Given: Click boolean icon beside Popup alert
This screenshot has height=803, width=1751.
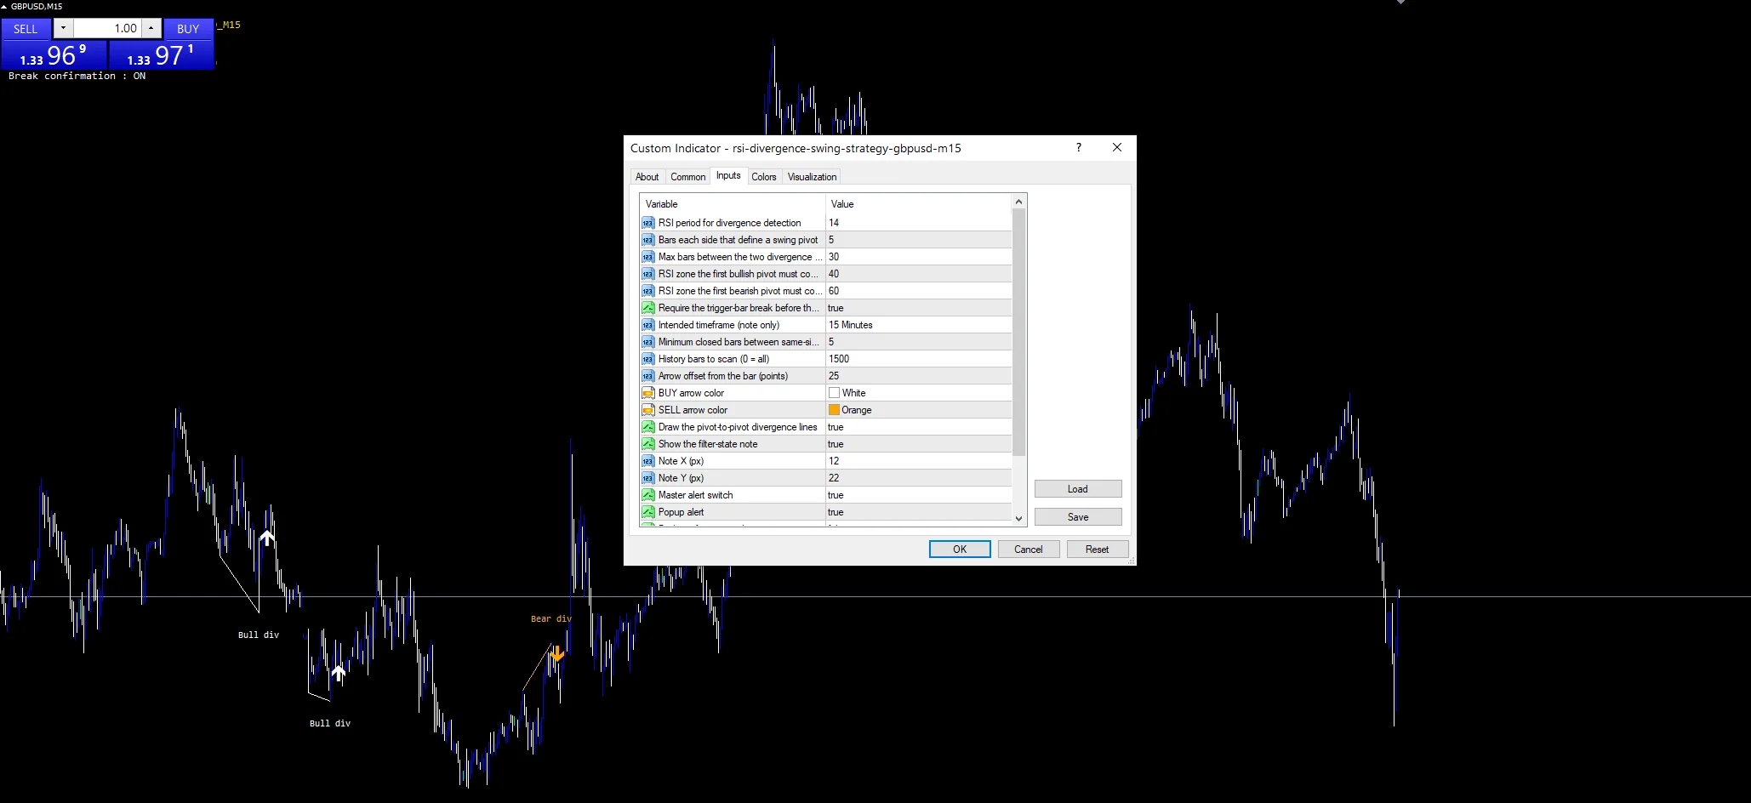Looking at the screenshot, I should [x=647, y=512].
